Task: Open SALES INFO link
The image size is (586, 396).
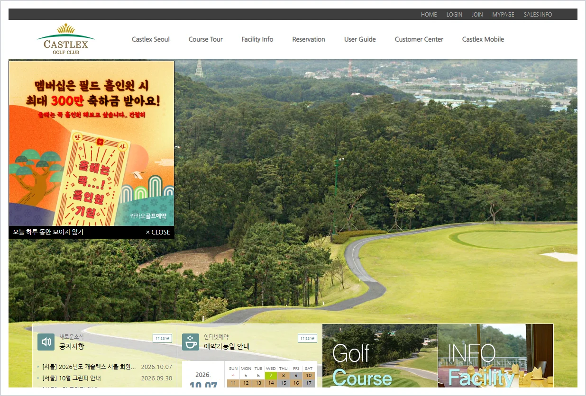Action: pos(538,15)
